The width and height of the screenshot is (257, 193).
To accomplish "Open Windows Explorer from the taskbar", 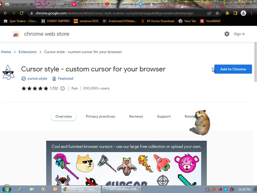I will coord(32,189).
